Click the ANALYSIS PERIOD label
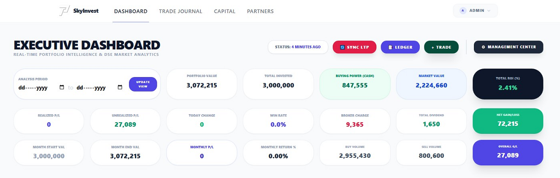Viewport: 560px width, 178px height. click(x=33, y=79)
